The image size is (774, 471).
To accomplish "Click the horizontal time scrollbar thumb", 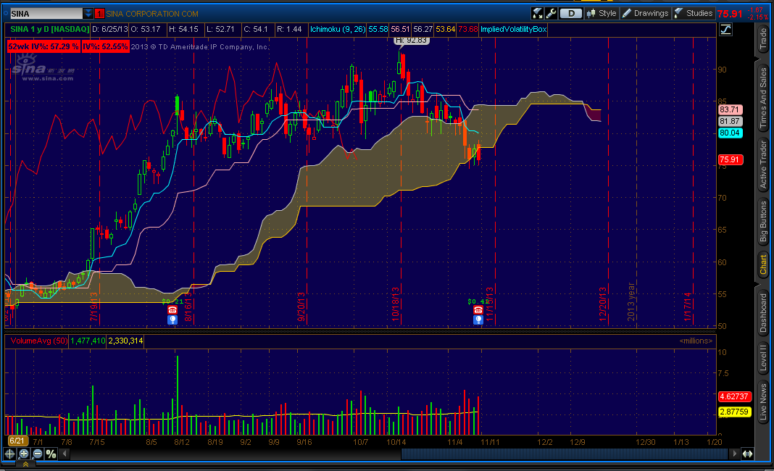I will click(x=565, y=453).
